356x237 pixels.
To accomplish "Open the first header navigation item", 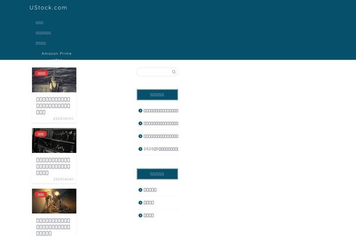I will coord(39,23).
